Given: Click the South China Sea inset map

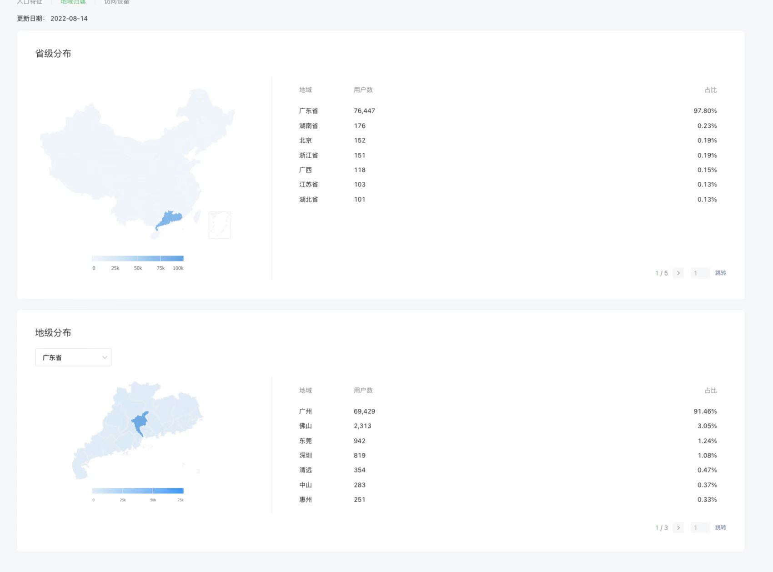Looking at the screenshot, I should click(220, 225).
